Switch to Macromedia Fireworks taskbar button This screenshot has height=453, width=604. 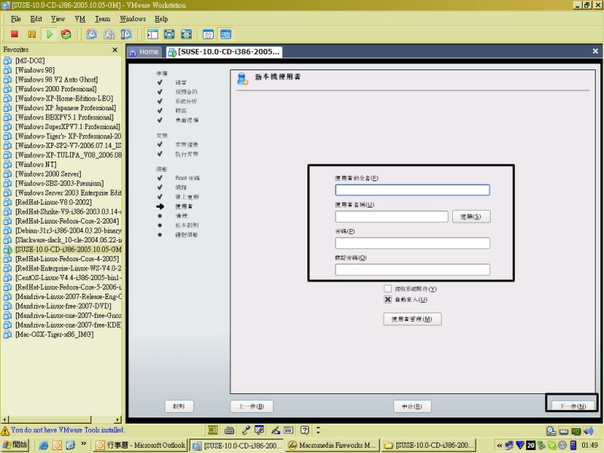point(332,445)
